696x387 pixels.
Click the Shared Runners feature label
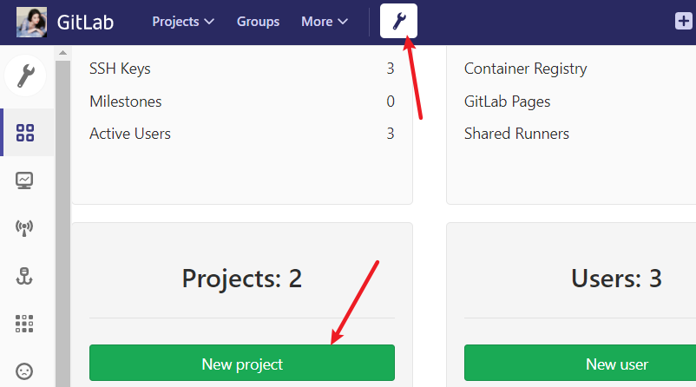coord(516,134)
